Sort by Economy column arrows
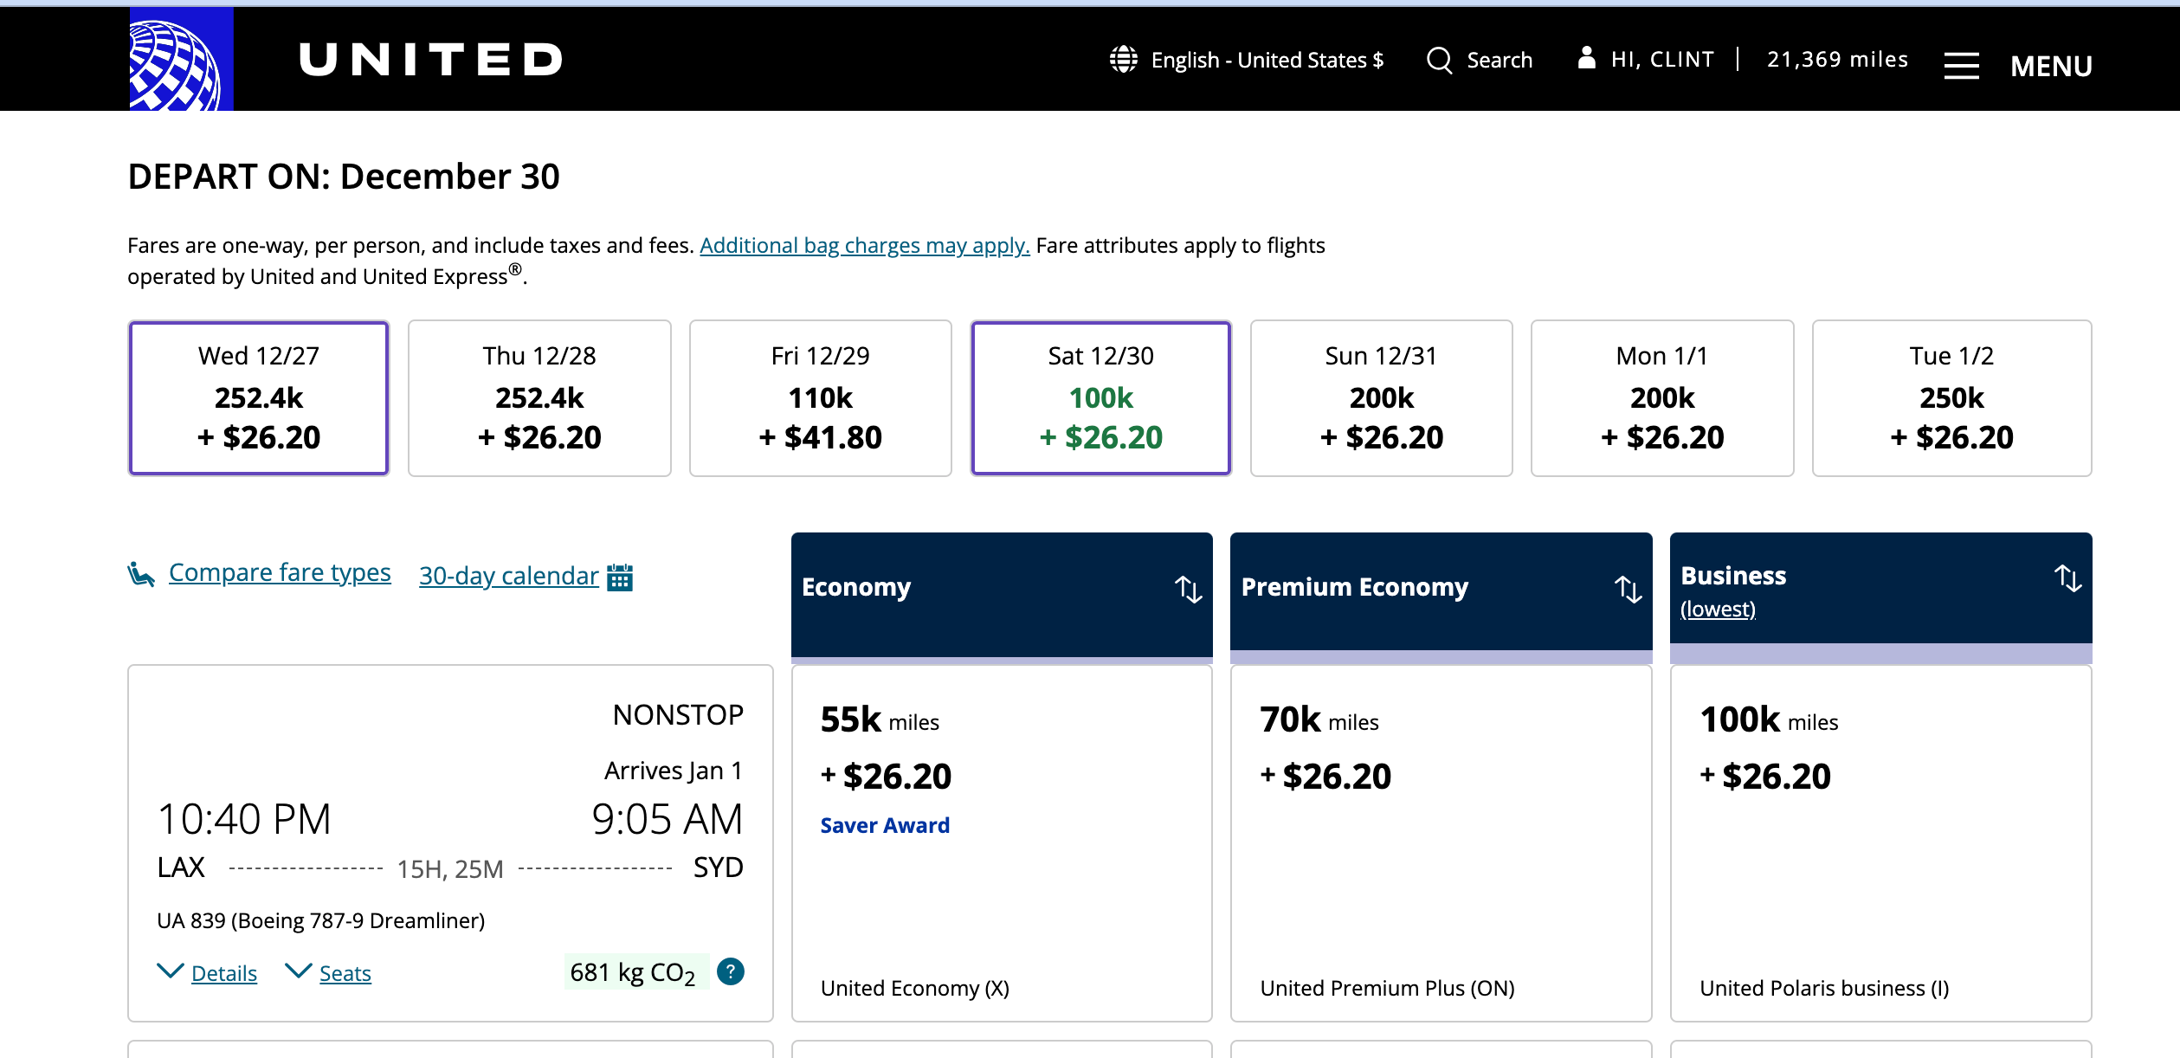This screenshot has height=1058, width=2180. click(1188, 590)
